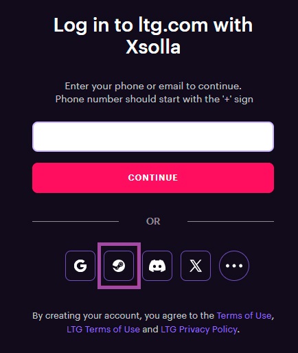Pick the white G logo button

pos(80,266)
